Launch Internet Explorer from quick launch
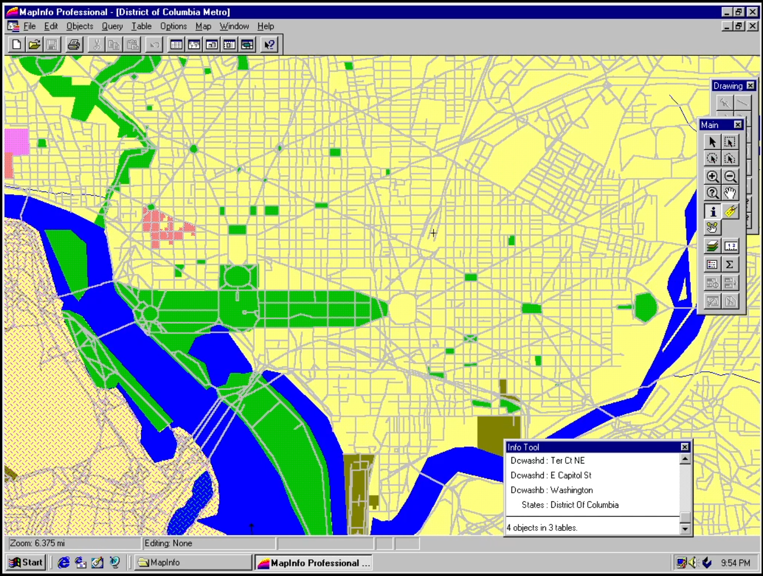This screenshot has width=763, height=576. point(63,563)
